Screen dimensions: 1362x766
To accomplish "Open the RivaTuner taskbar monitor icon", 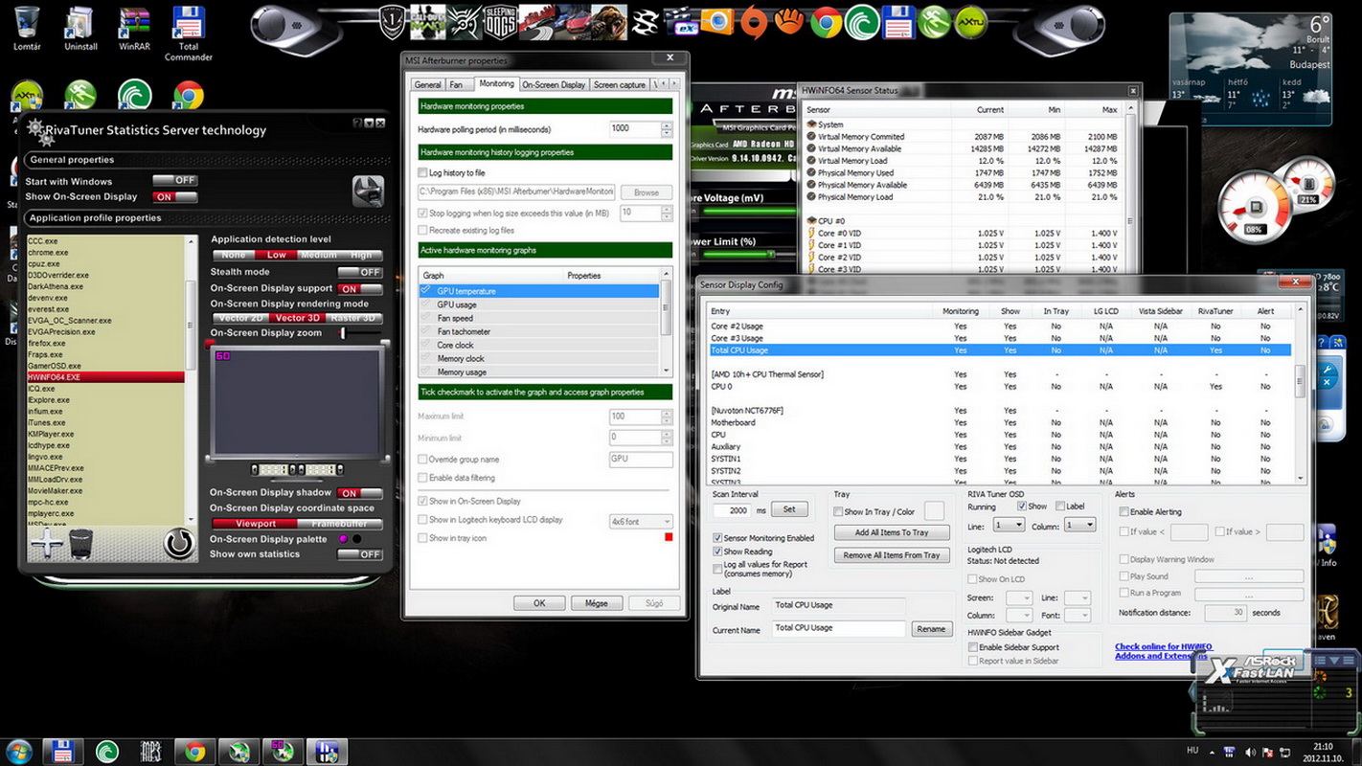I will (282, 752).
